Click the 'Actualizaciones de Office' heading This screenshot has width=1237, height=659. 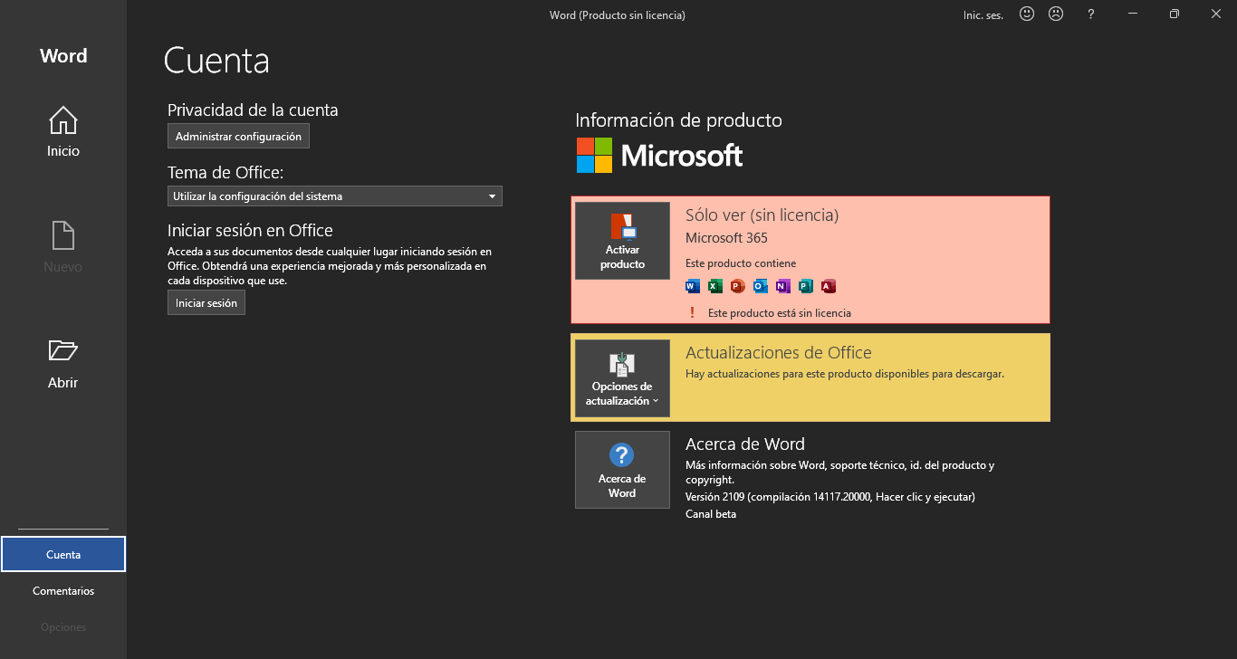779,353
